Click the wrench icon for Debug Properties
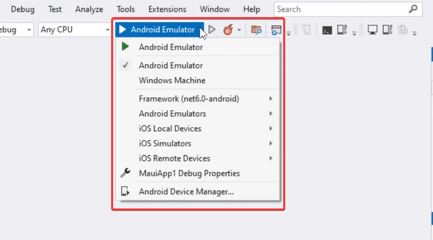This screenshot has width=433, height=240. coord(125,173)
